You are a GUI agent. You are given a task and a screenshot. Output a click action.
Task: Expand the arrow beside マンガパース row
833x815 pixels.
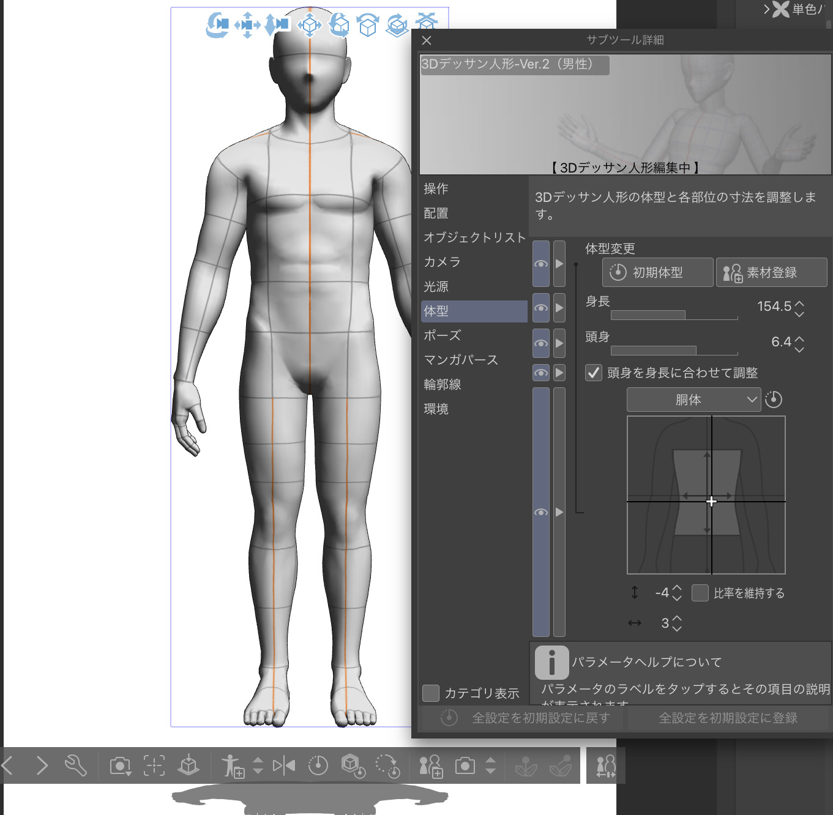559,373
